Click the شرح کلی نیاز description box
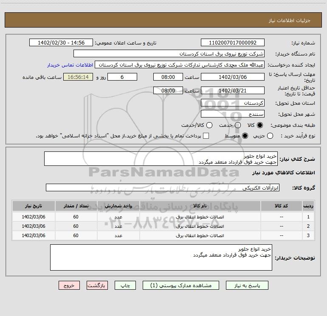The height and width of the screenshot is (316, 327). click(161, 159)
